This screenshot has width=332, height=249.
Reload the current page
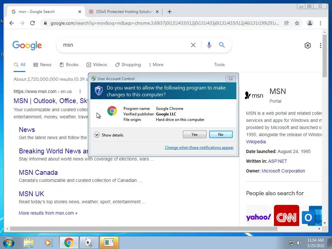(32, 23)
